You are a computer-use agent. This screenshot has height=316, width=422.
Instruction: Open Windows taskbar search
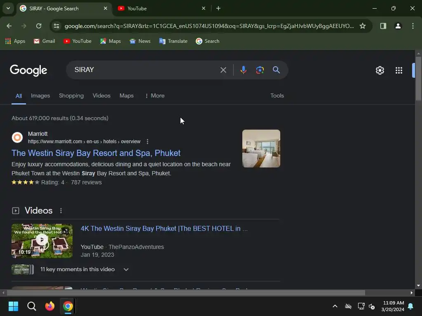31,306
